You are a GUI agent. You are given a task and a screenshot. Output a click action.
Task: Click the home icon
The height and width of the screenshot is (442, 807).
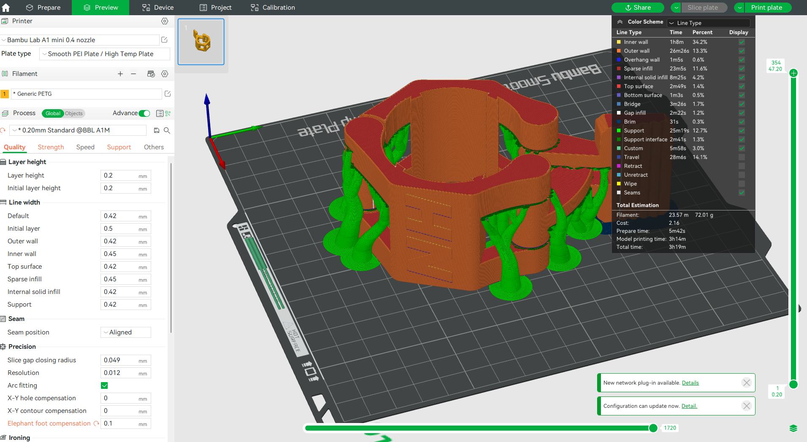tap(6, 8)
